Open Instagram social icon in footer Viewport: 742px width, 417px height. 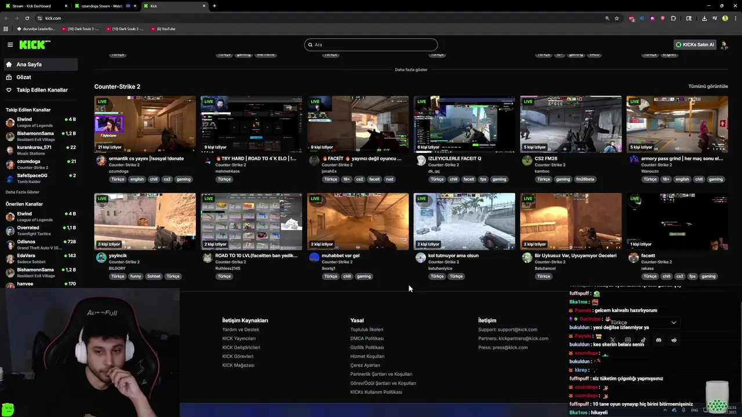(628, 340)
